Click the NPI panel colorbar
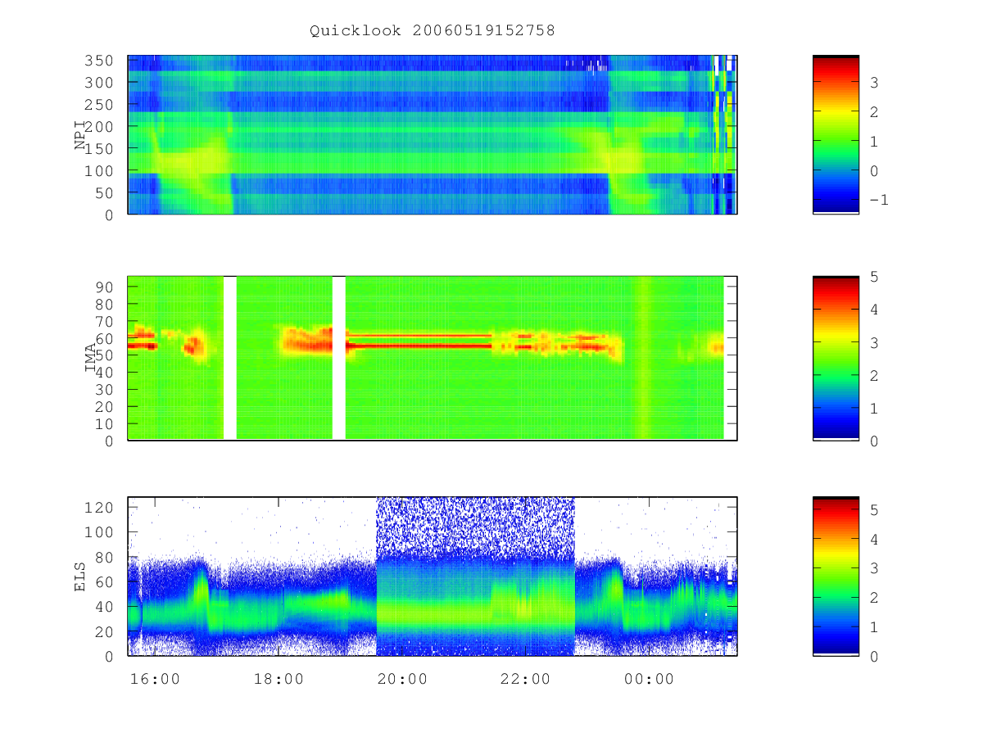Screen dimensions: 983x737 coord(836,134)
